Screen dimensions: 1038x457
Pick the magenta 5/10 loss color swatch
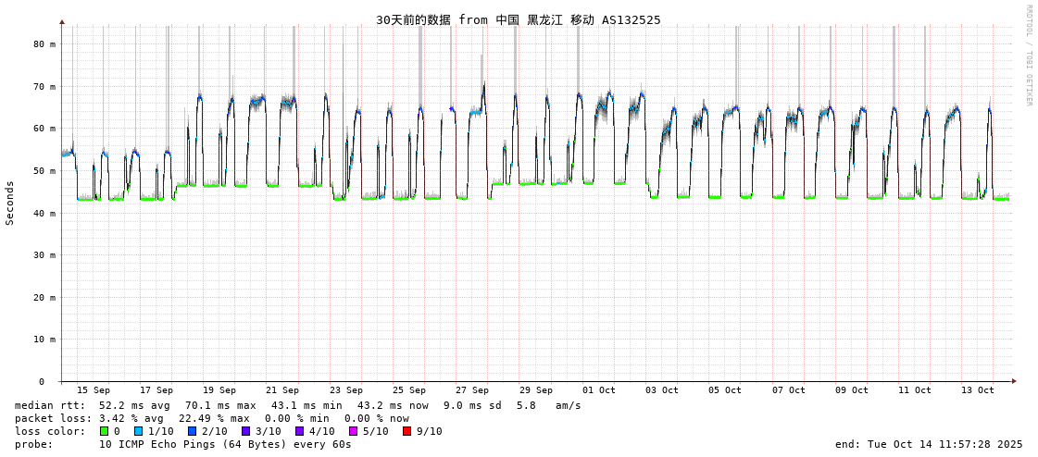pos(353,431)
